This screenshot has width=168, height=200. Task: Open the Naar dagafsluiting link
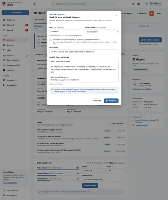(10, 183)
